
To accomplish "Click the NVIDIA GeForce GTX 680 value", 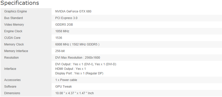I will [x=73, y=11].
